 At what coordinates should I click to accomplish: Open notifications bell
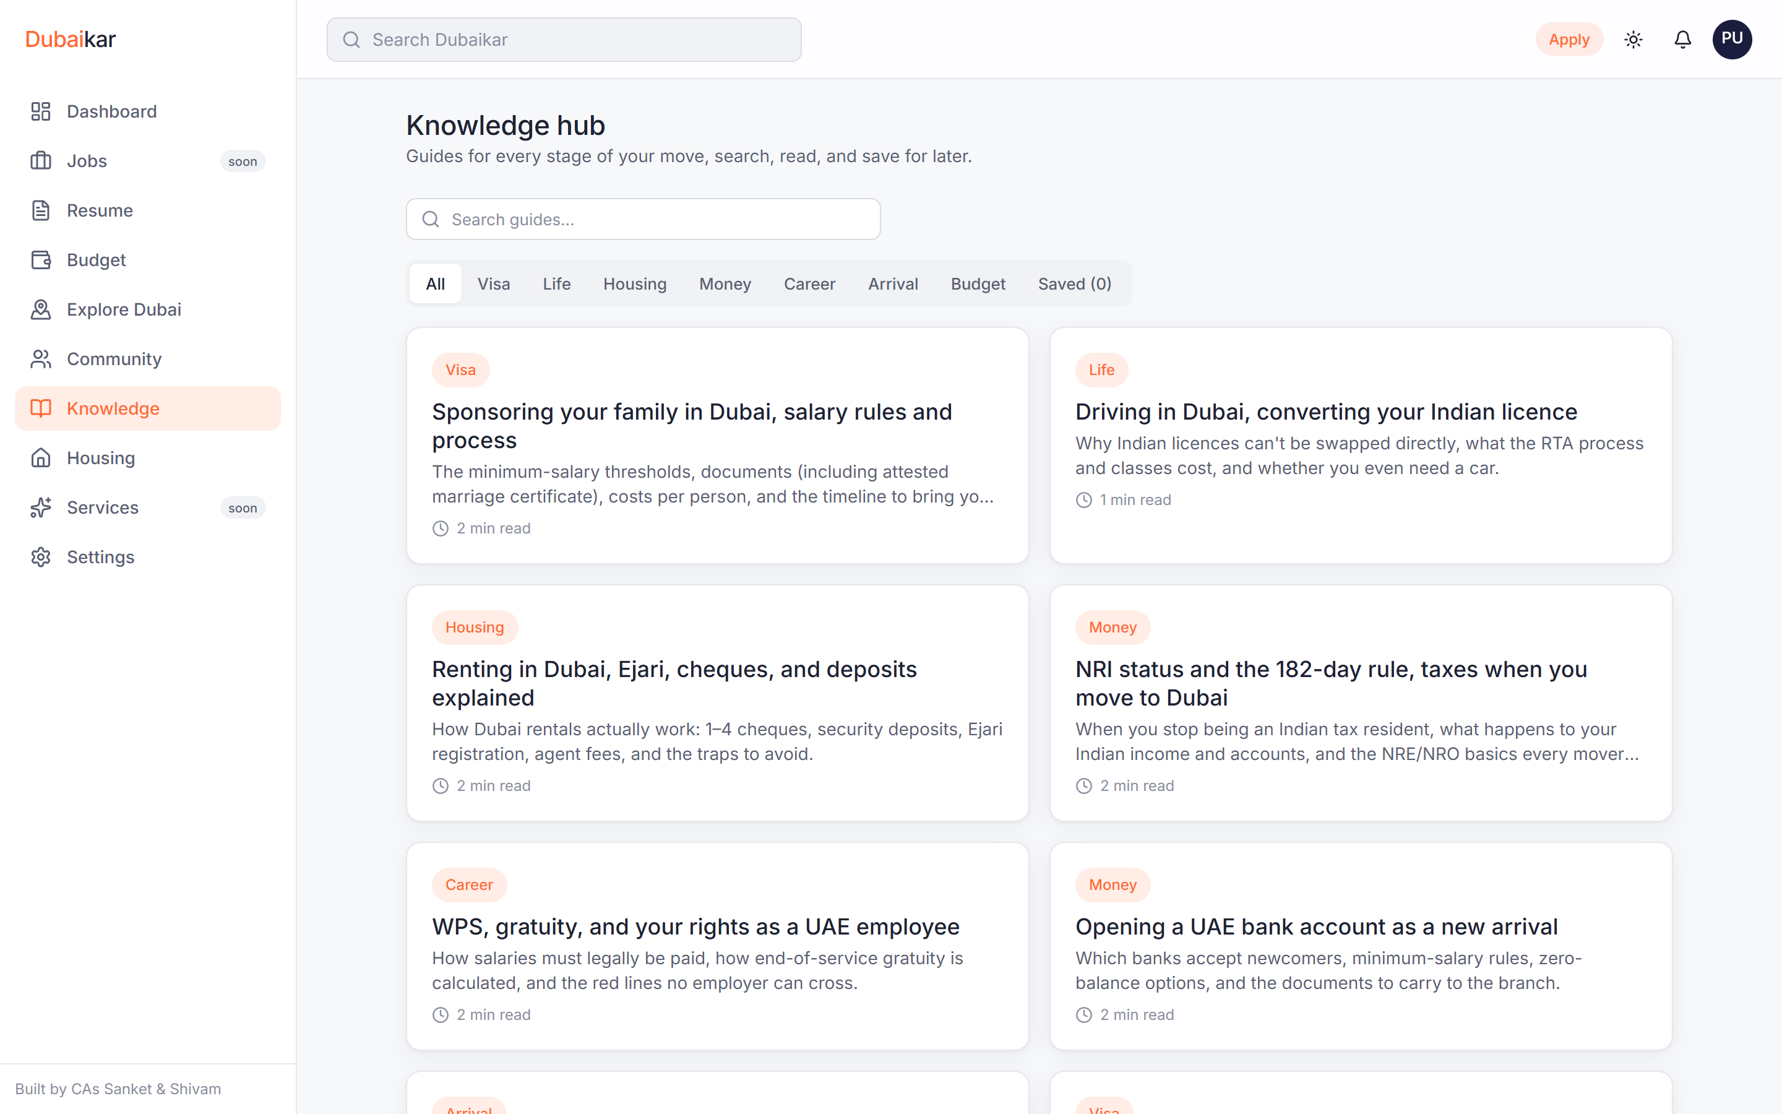pyautogui.click(x=1682, y=39)
